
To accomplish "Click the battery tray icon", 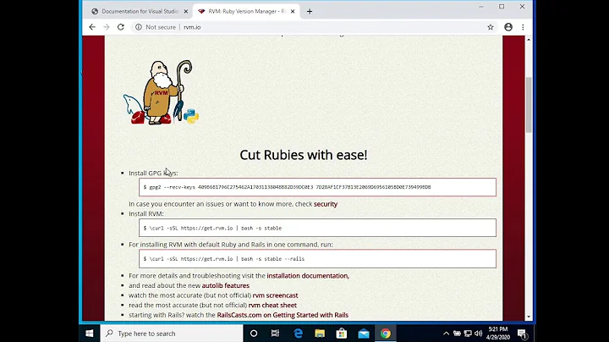I will click(x=457, y=334).
